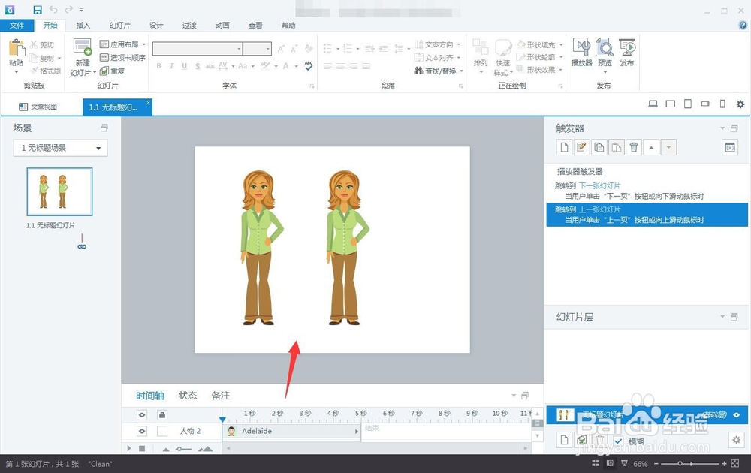Click the 上一张幻灯片 trigger link
Screen dimensions: 751x473
pyautogui.click(x=599, y=209)
